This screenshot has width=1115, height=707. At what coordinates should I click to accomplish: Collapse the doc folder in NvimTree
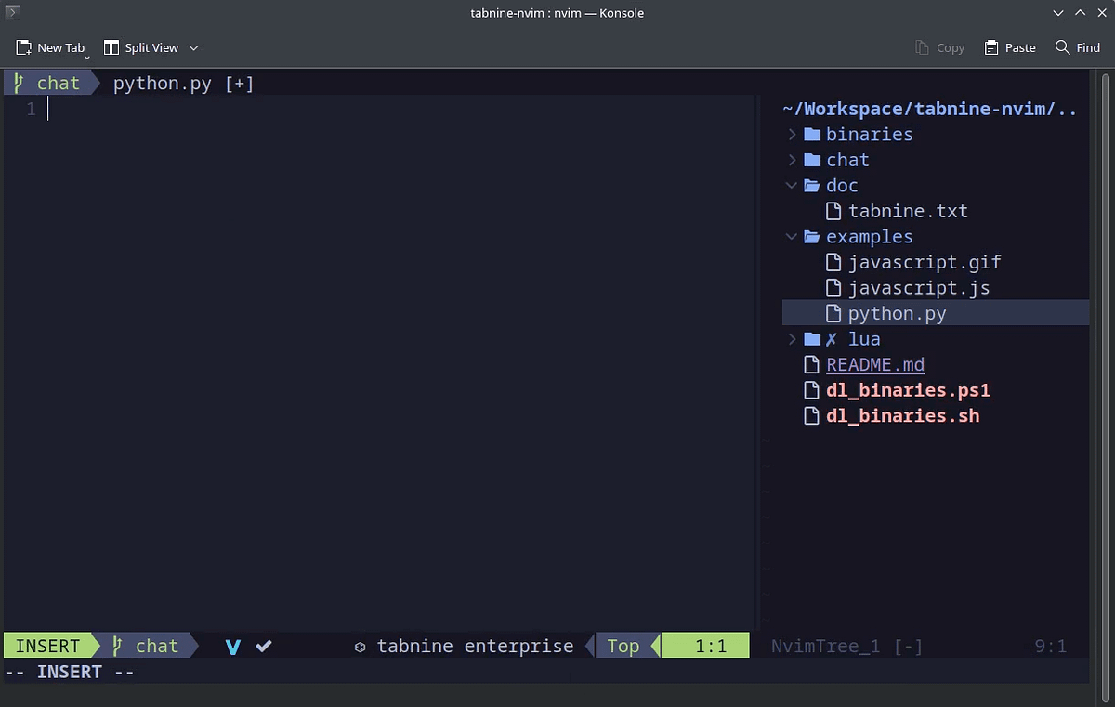coord(791,185)
